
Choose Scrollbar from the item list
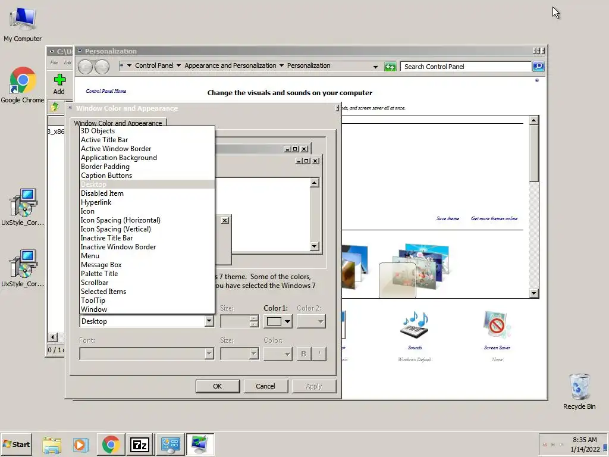pos(147,283)
